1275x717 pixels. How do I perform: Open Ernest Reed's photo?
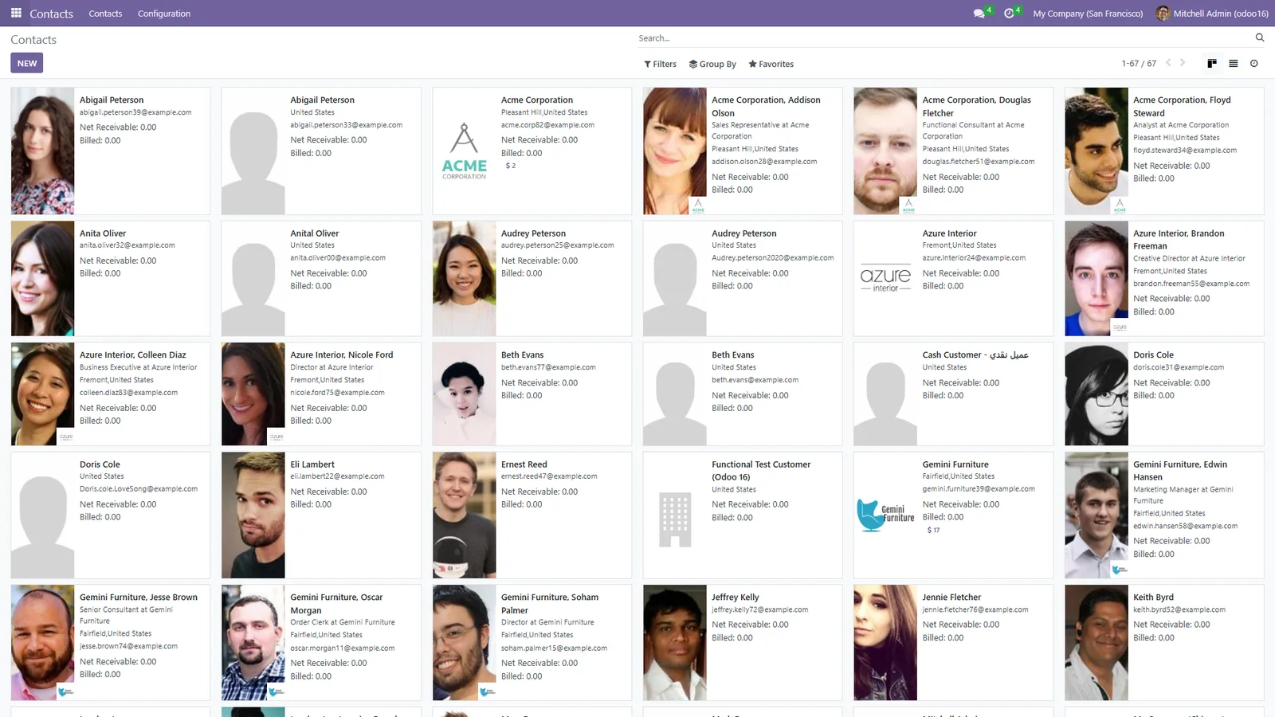pyautogui.click(x=465, y=515)
